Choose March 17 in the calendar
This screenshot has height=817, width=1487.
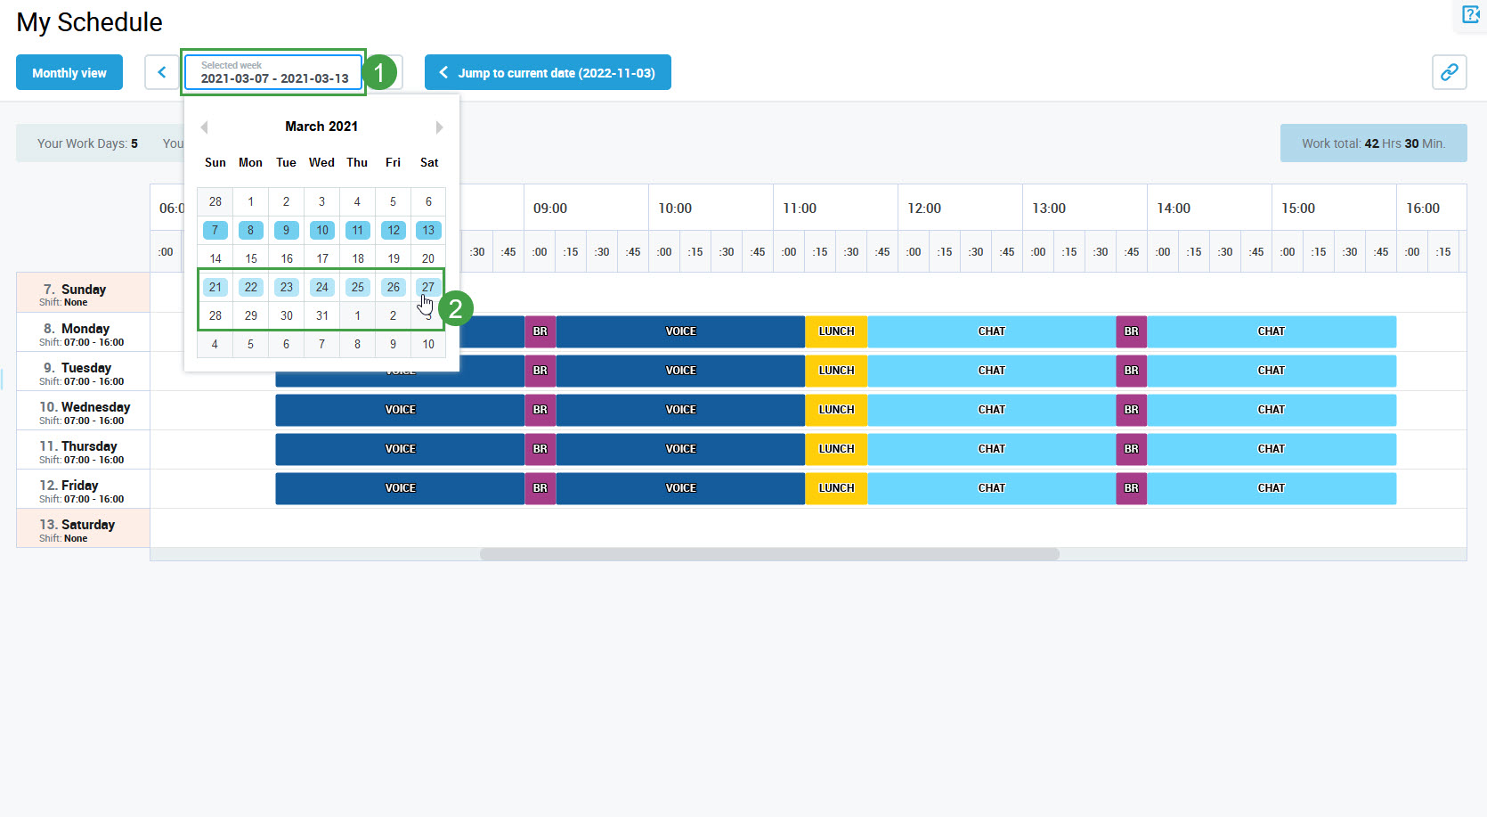[x=322, y=258]
